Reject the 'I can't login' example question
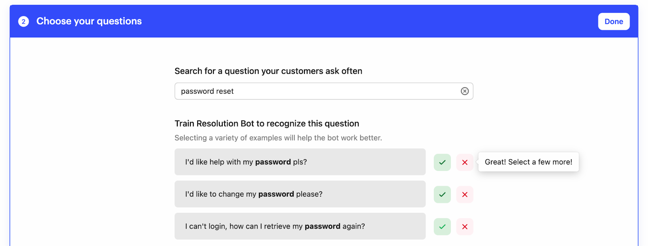Image resolution: width=648 pixels, height=246 pixels. point(465,227)
